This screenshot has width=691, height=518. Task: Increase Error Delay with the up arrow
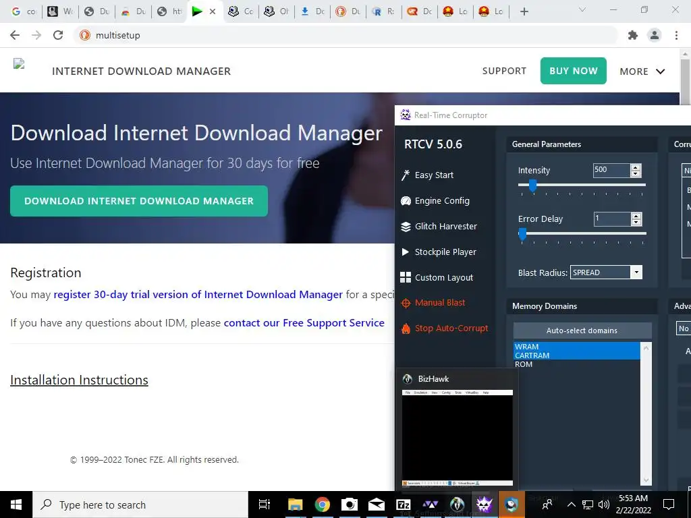[x=636, y=216]
